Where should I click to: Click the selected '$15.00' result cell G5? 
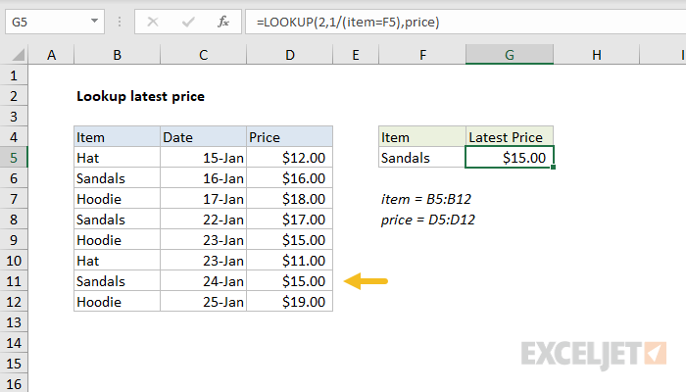510,158
